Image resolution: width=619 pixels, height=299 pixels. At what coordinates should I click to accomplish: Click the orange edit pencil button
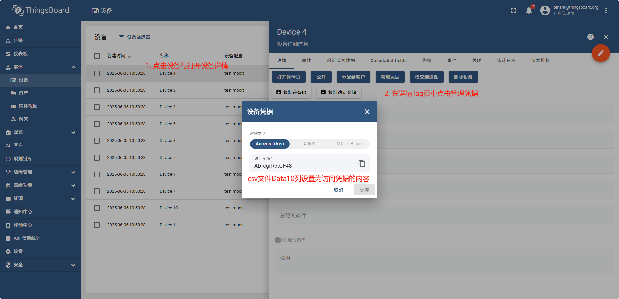[601, 53]
